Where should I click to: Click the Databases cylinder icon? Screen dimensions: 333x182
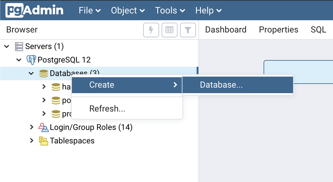pos(44,74)
